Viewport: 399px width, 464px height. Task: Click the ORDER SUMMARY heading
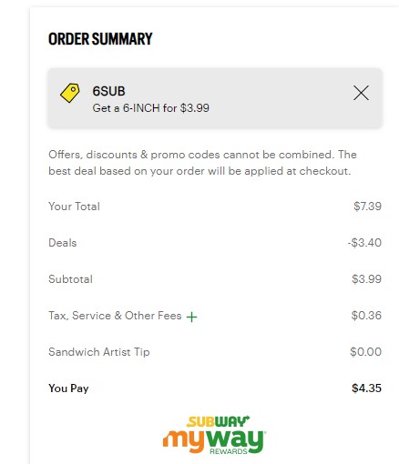(x=100, y=39)
